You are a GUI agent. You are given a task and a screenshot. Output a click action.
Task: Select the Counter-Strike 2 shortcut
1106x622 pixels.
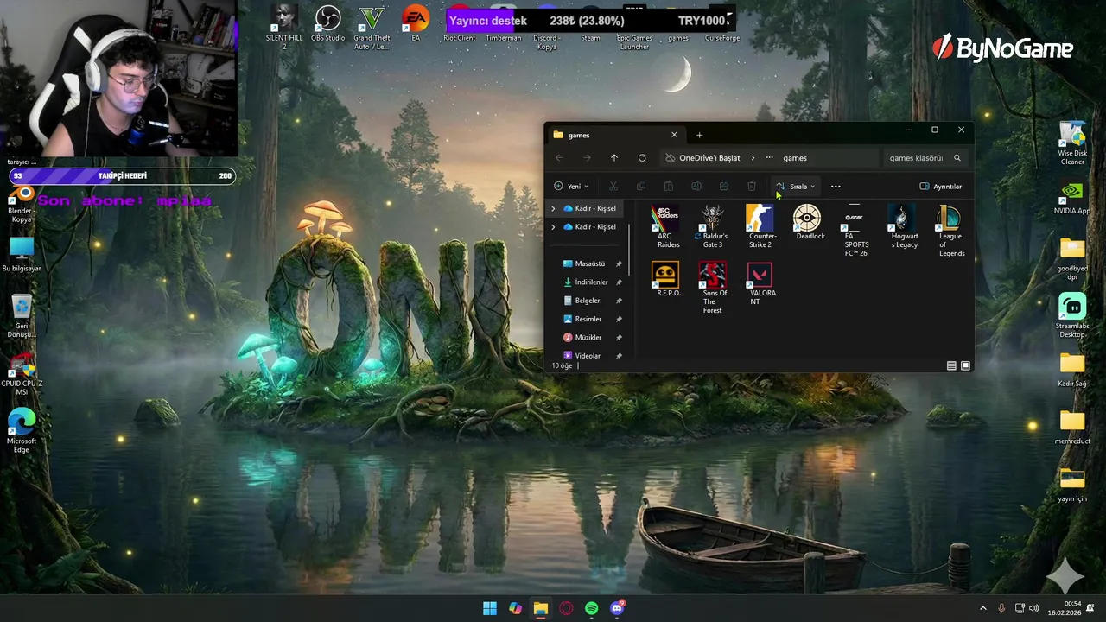pyautogui.click(x=760, y=226)
